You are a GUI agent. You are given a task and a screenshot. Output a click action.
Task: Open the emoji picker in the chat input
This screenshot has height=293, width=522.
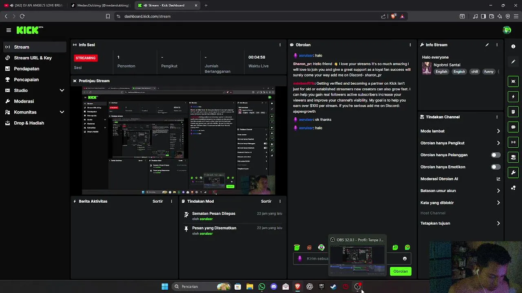coord(405,258)
